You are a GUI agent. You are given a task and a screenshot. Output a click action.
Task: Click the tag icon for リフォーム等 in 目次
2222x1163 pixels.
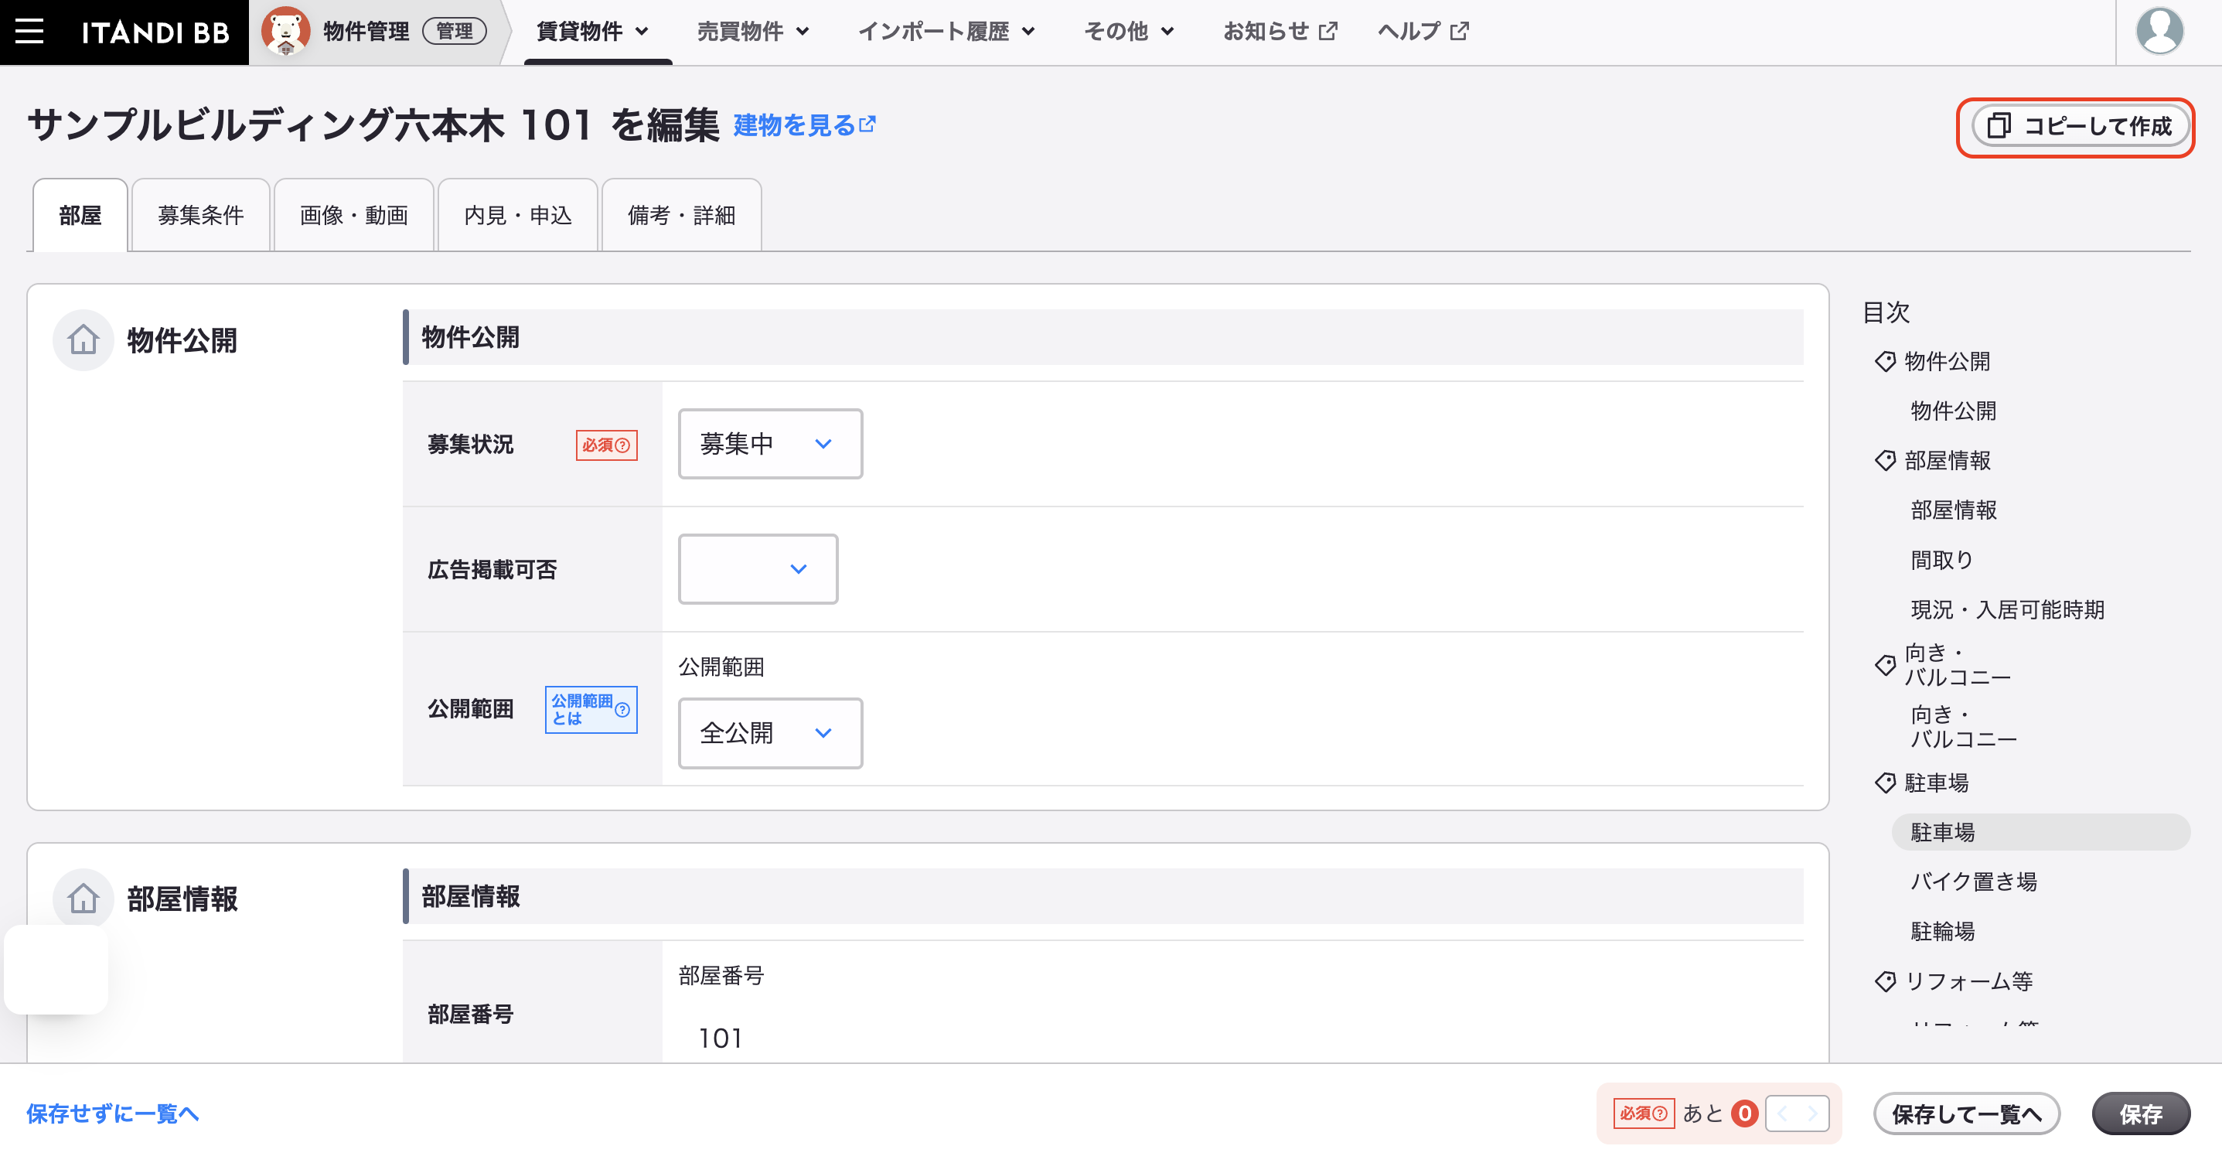(x=1885, y=981)
